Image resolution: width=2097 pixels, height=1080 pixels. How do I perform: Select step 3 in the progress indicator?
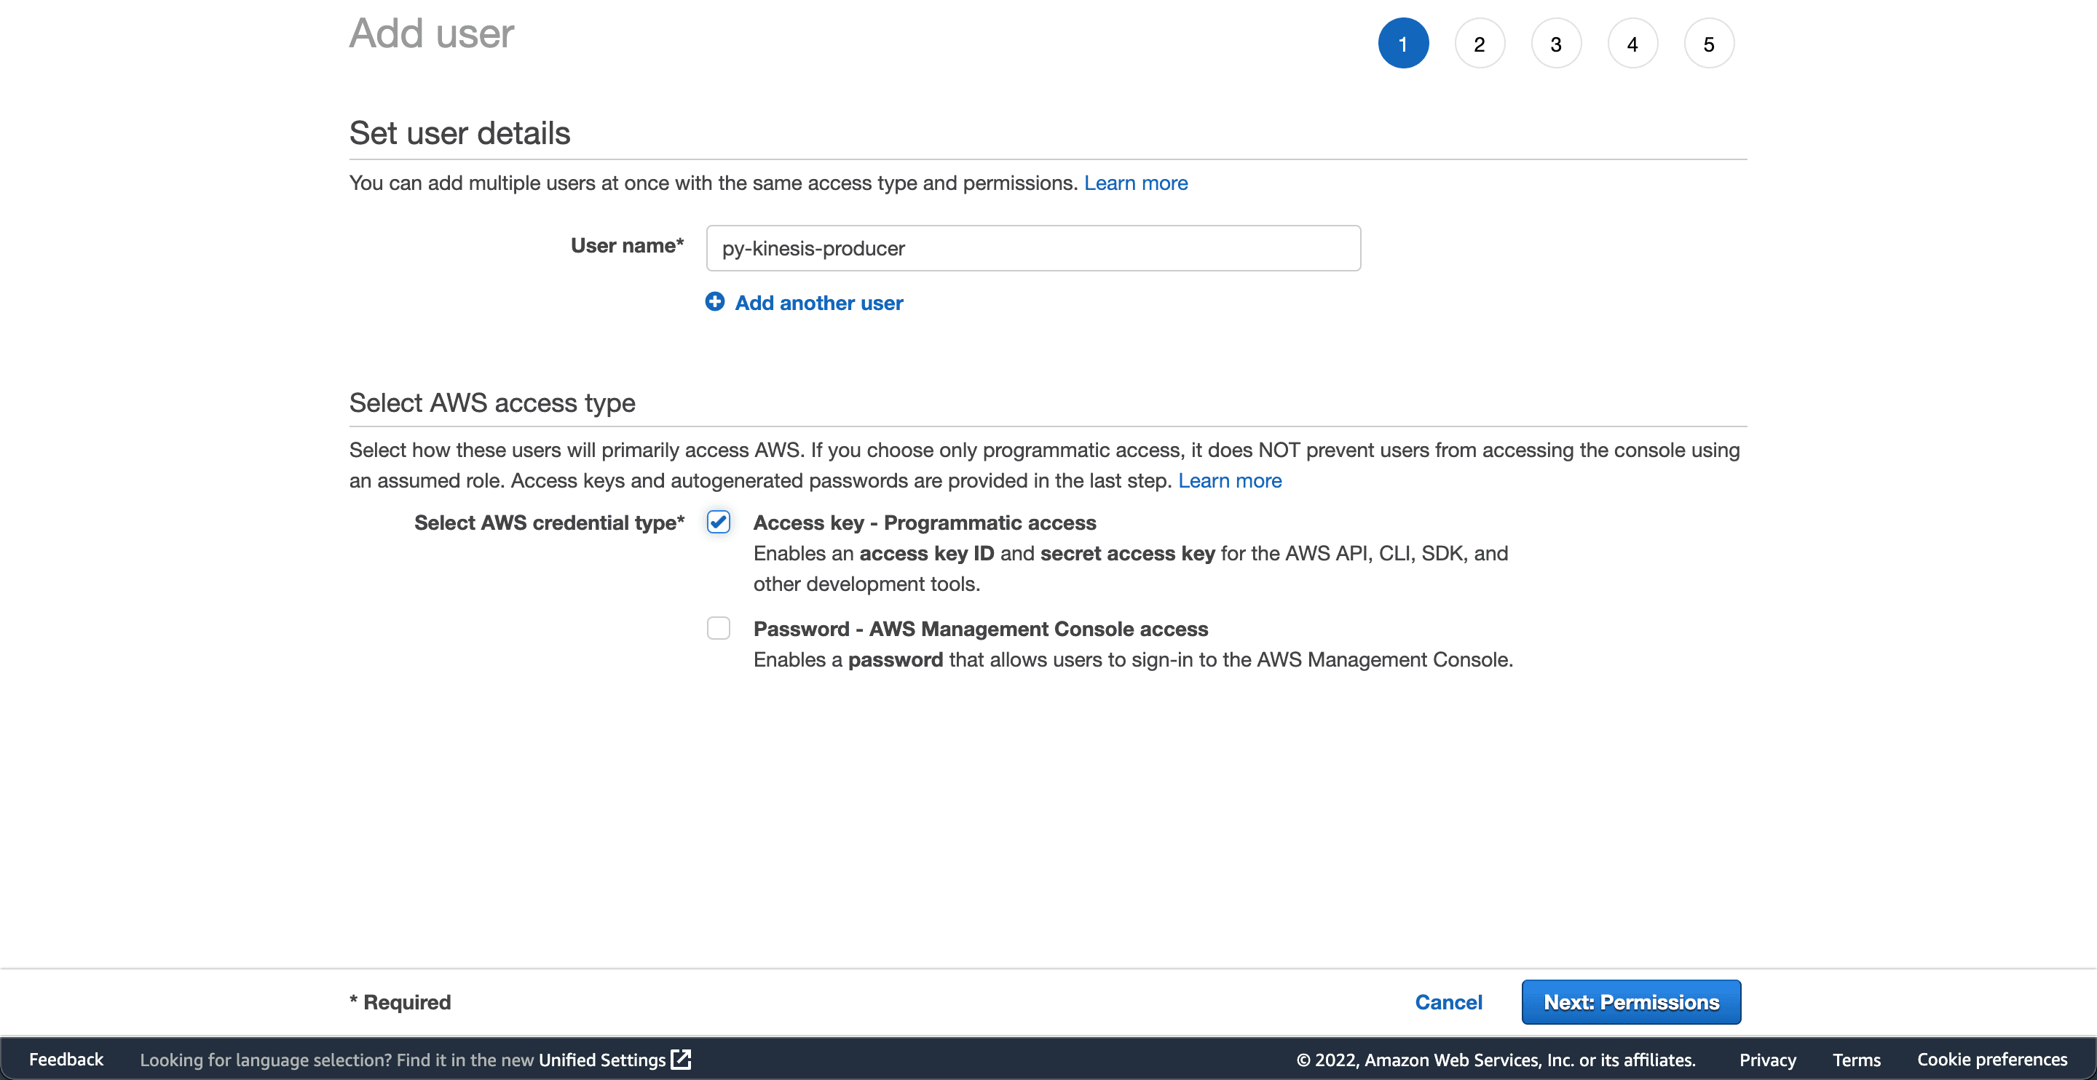tap(1556, 44)
